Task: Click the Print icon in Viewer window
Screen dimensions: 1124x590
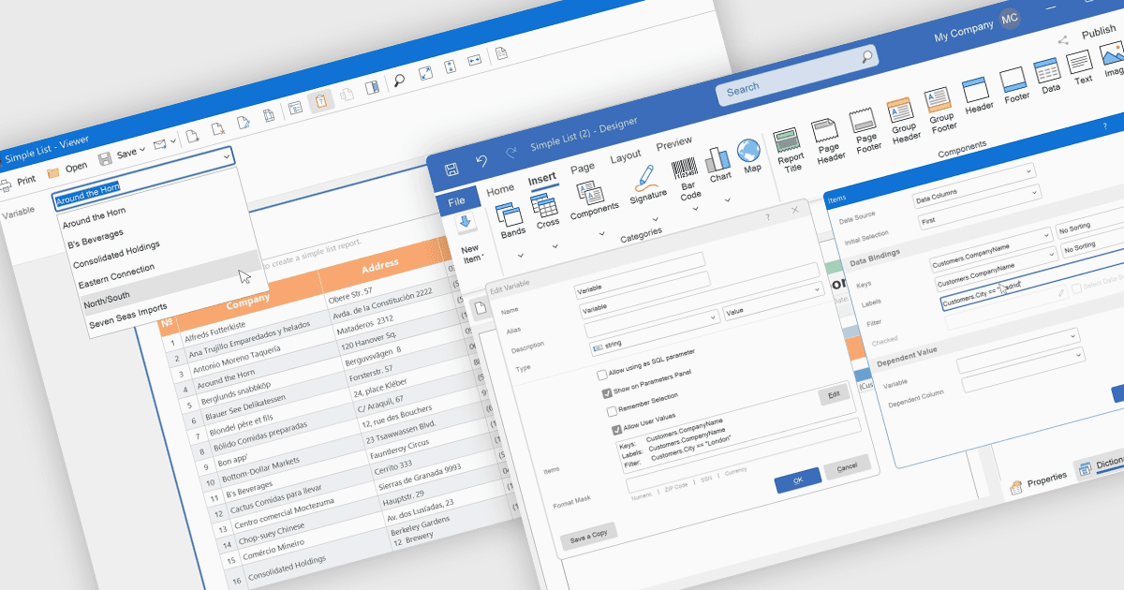Action: pyautogui.click(x=4, y=184)
